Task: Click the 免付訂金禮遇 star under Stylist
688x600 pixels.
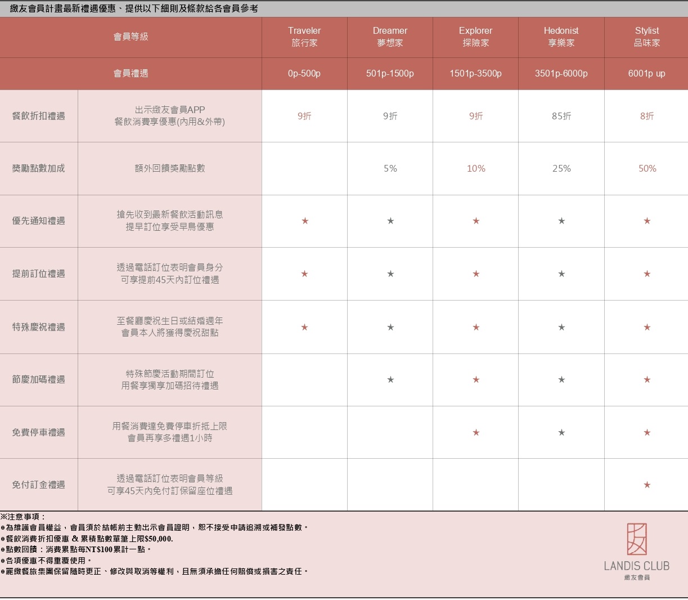Action: 647,485
